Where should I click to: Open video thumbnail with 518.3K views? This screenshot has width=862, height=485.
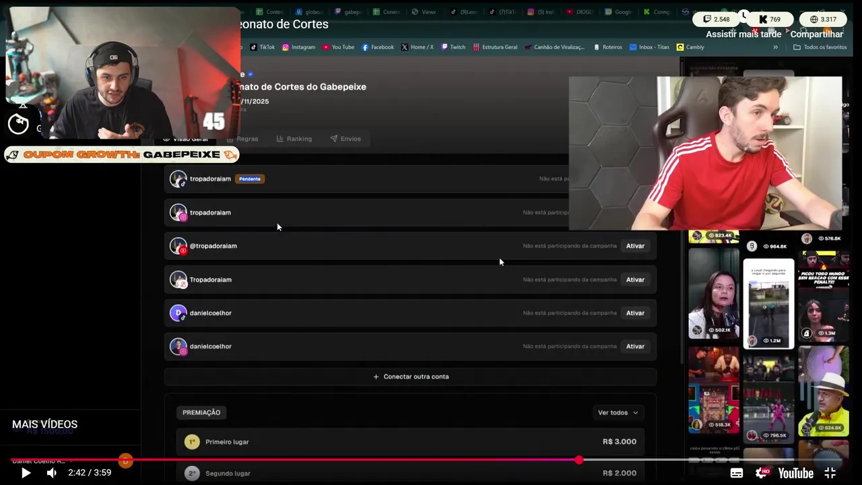coord(714,389)
